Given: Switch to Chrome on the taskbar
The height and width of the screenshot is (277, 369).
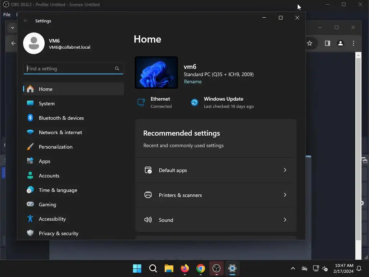Looking at the screenshot, I should [200, 268].
